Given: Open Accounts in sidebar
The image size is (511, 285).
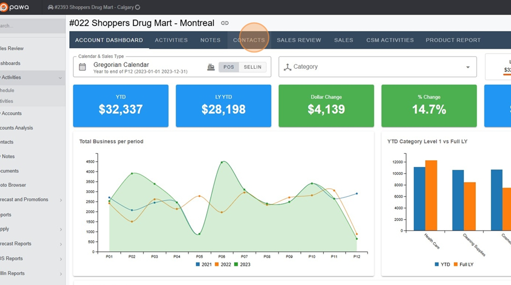Looking at the screenshot, I should click(x=32, y=114).
